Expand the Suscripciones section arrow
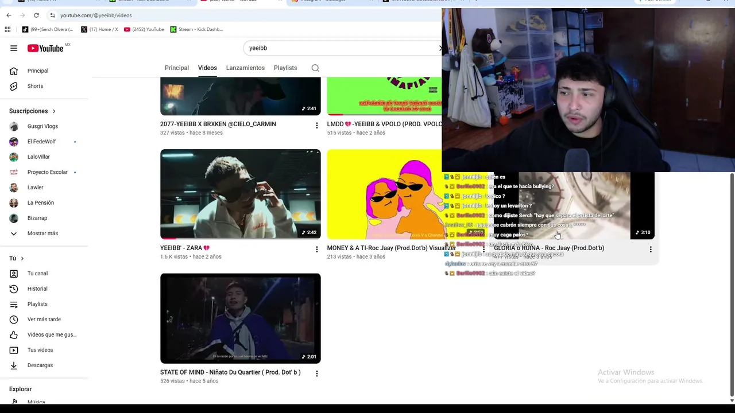This screenshot has height=413, width=735. (x=54, y=111)
